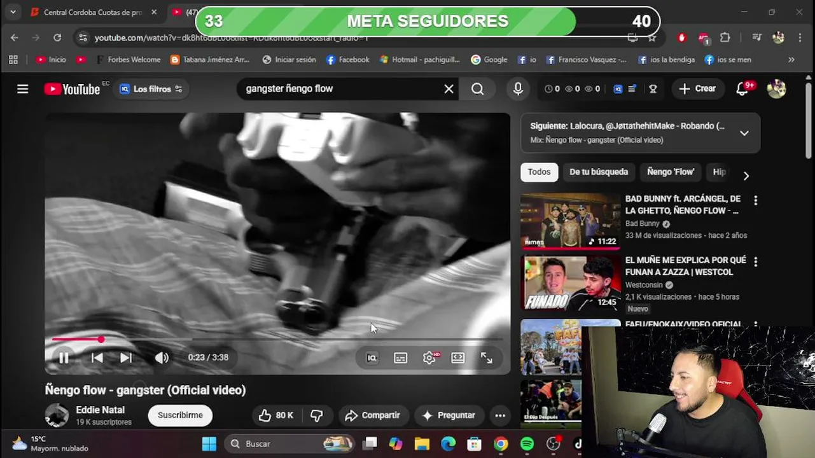Expand the Siguiente mix playlist panel
Image resolution: width=815 pixels, height=458 pixels.
[744, 133]
